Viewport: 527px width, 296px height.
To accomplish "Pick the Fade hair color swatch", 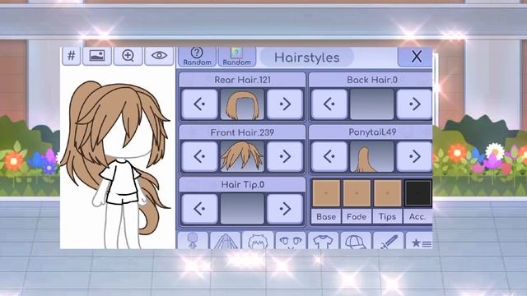I will (357, 193).
